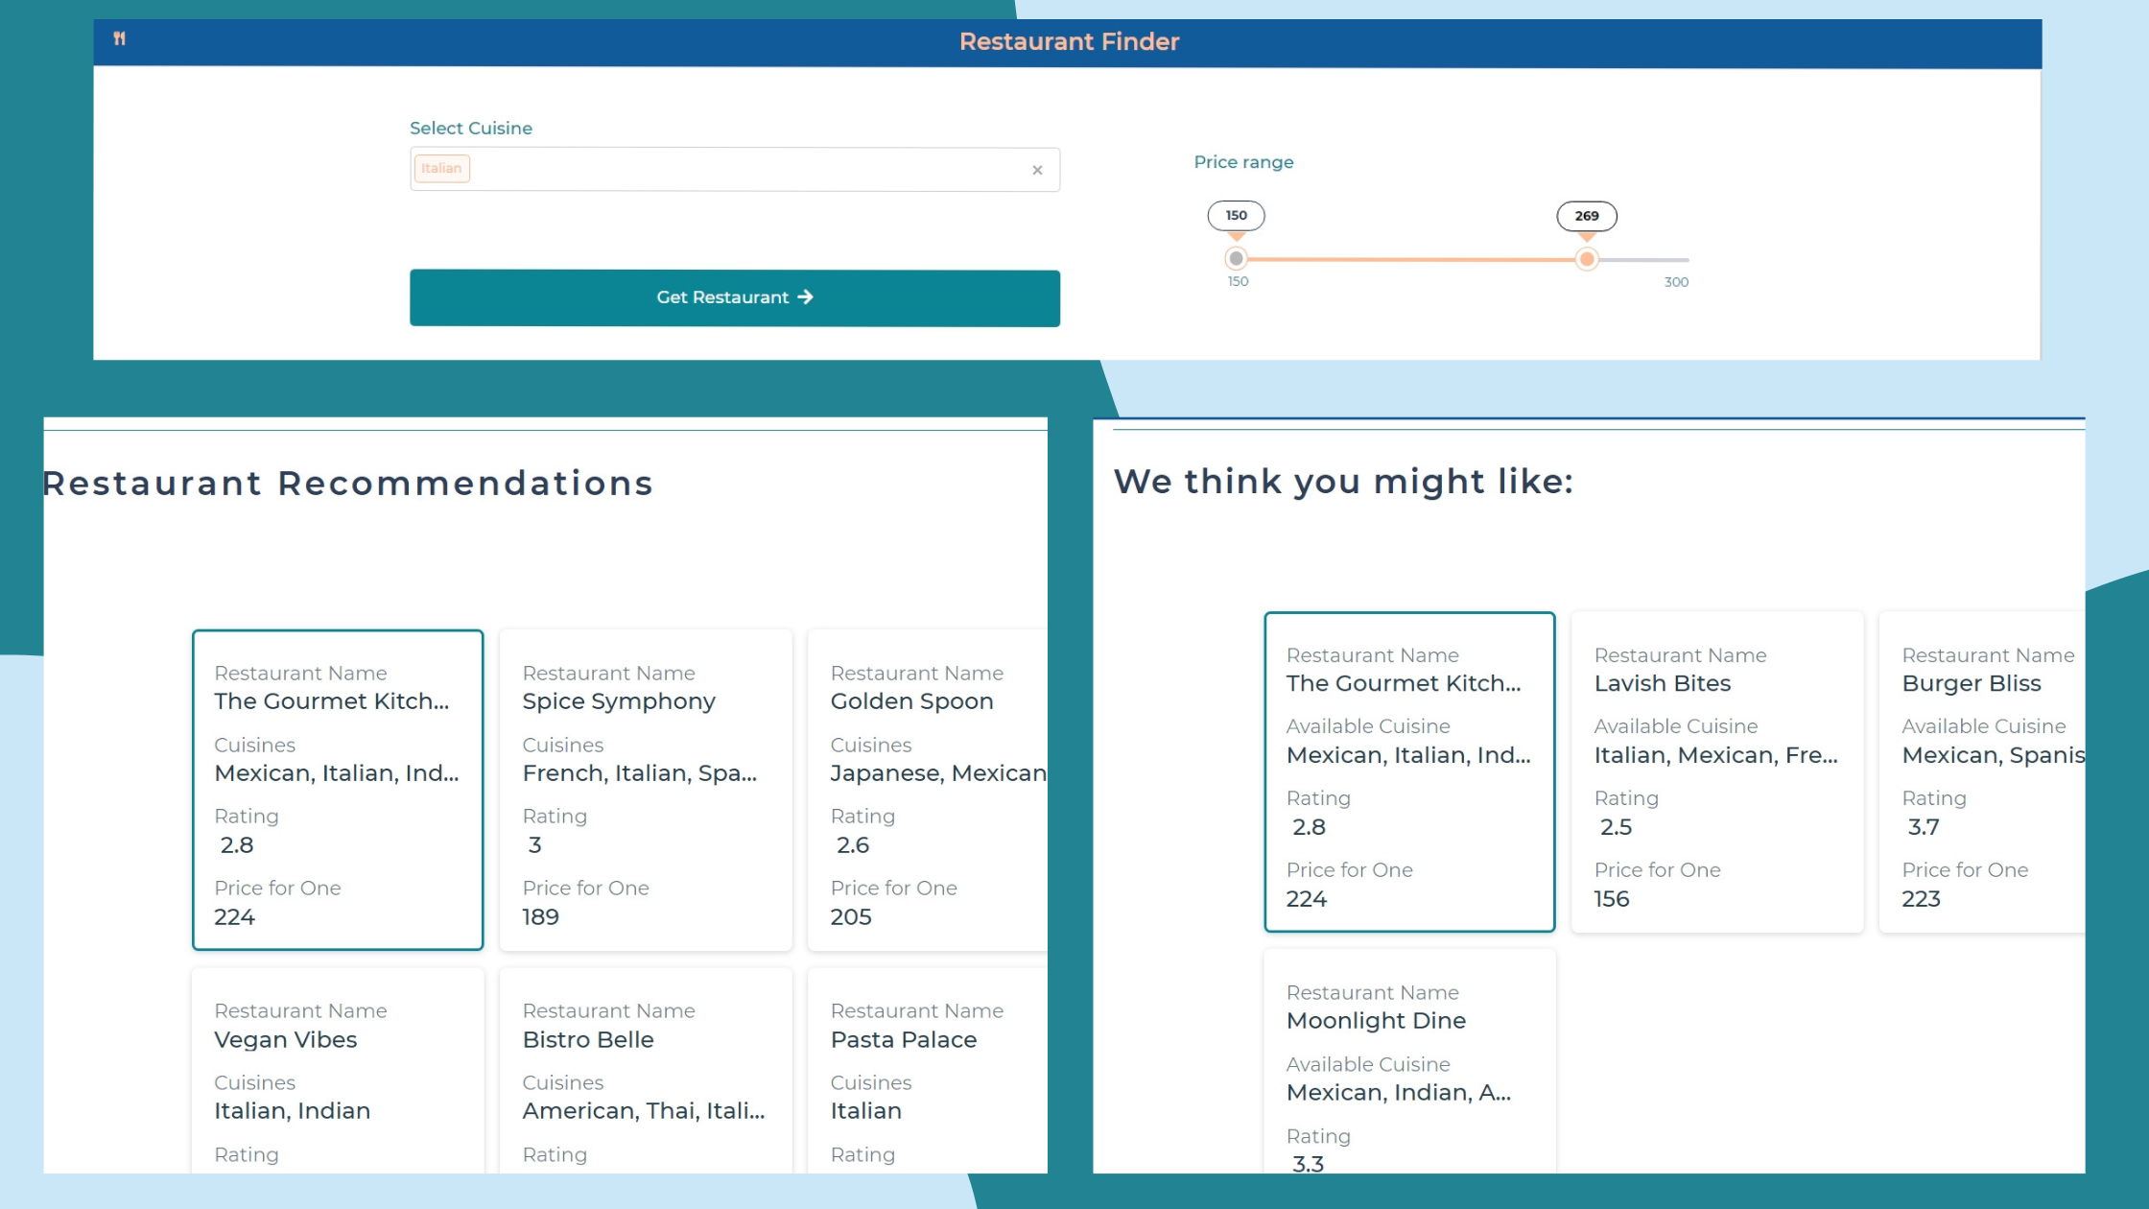Open the Moonlight Dine suggestion card
The width and height of the screenshot is (2149, 1209).
[x=1409, y=1061]
